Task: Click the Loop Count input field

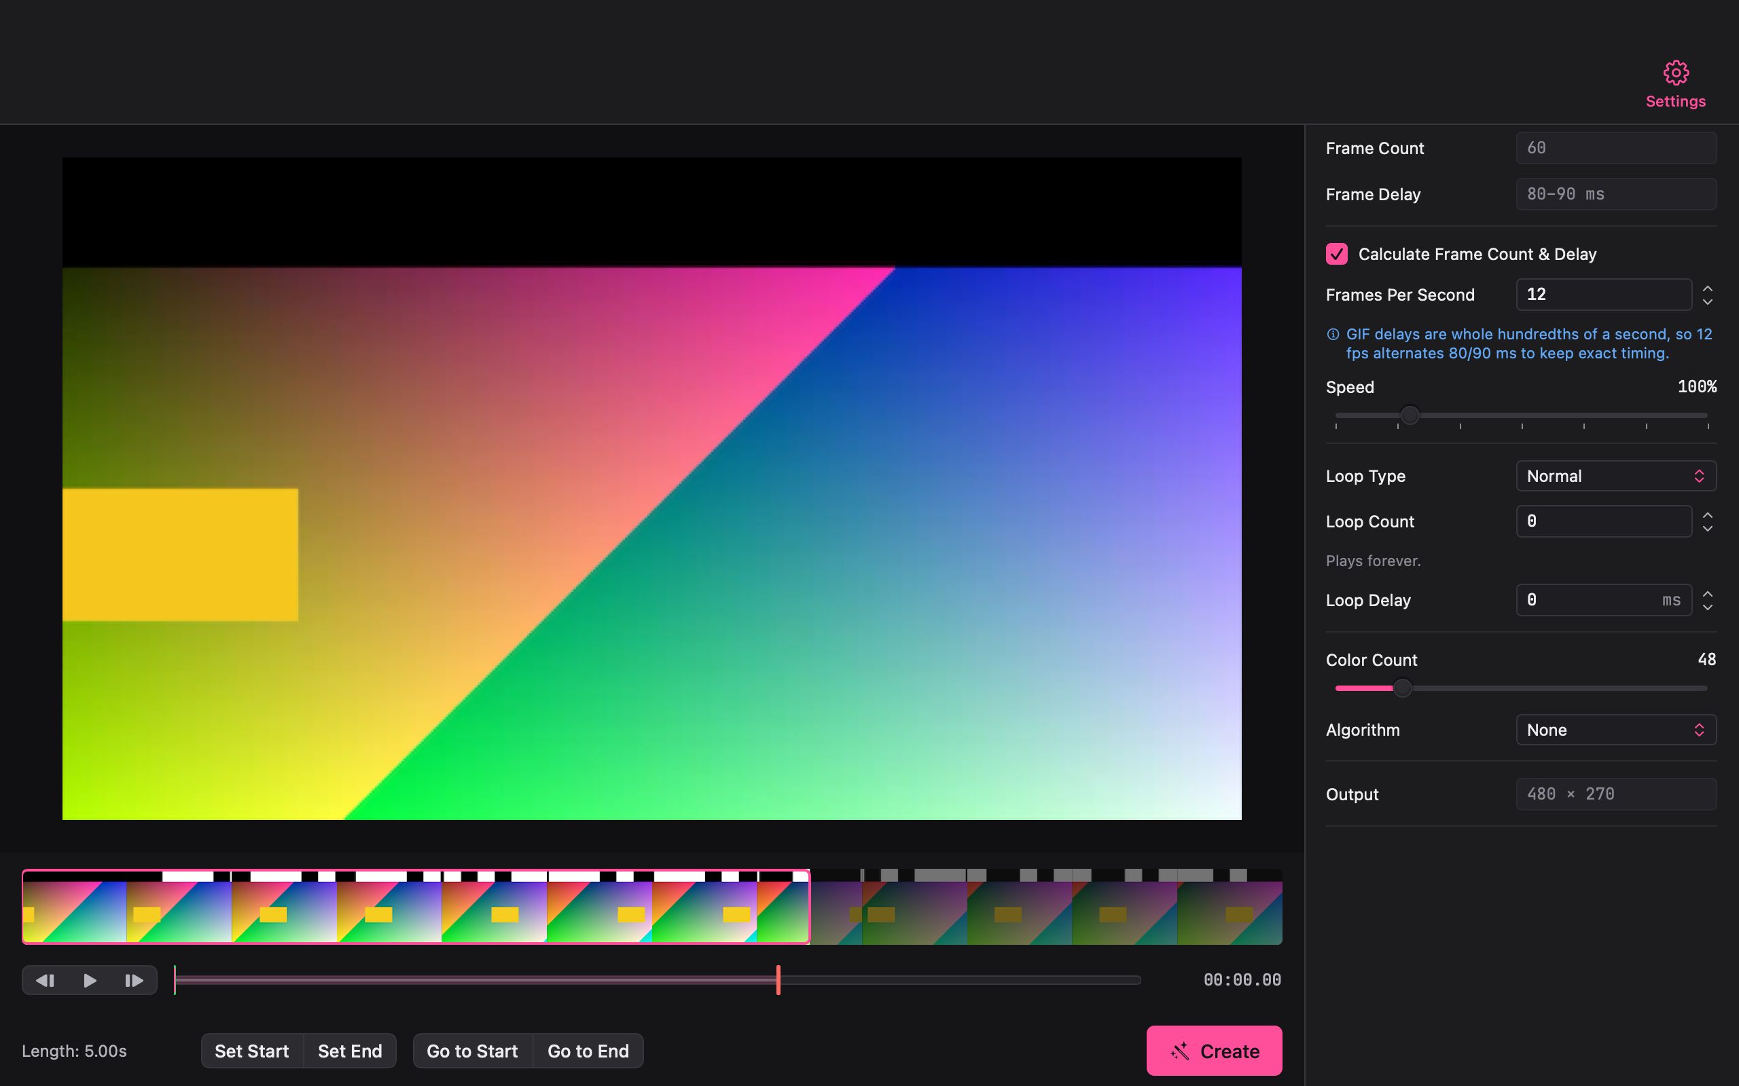Action: [x=1604, y=521]
